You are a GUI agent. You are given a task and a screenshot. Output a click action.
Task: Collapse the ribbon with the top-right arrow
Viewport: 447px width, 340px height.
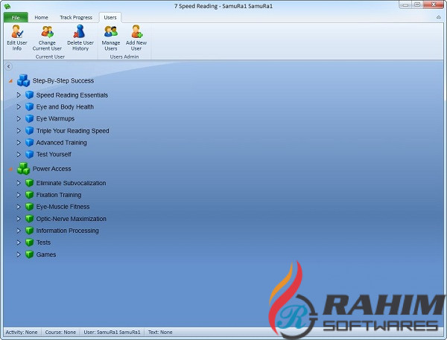click(439, 17)
